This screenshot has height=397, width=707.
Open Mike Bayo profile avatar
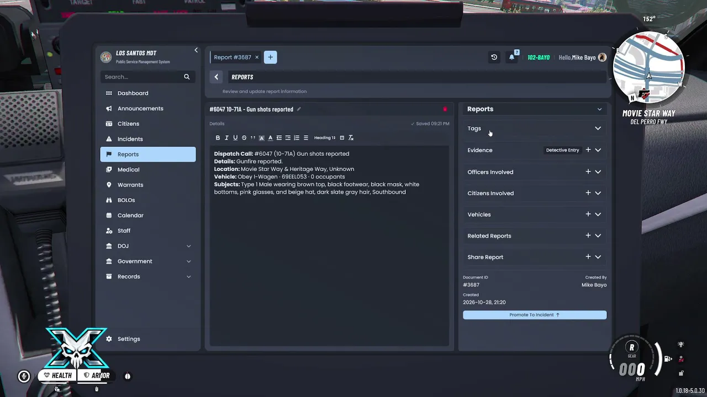(603, 57)
